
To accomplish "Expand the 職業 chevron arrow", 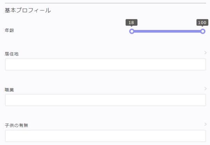I will [x=205, y=89].
